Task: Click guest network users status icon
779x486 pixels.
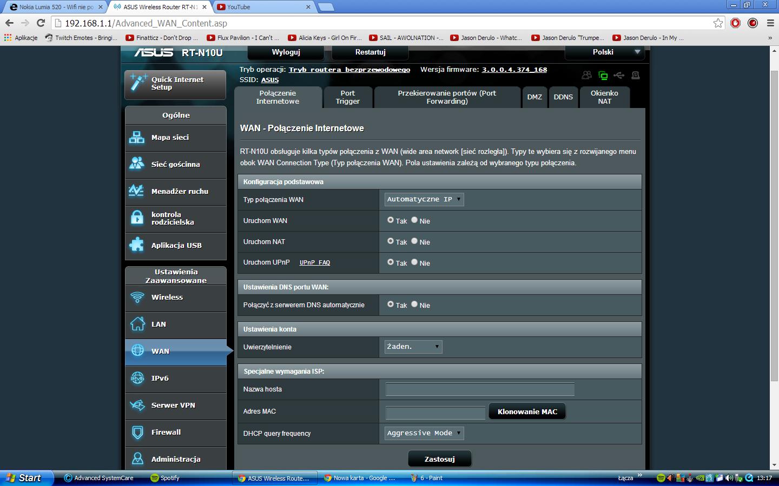Action: click(x=586, y=76)
